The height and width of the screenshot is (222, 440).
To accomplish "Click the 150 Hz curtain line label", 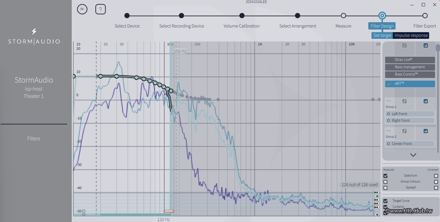I will click(x=180, y=51).
